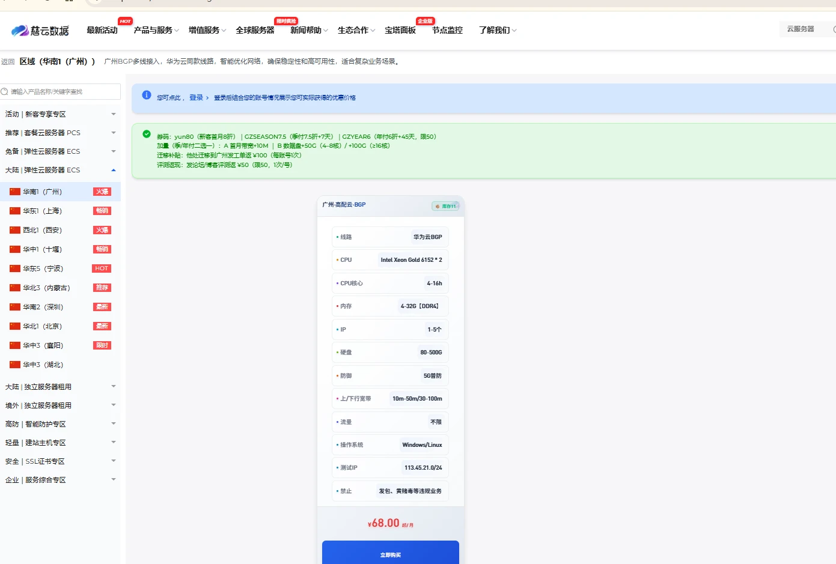Click the 返回 back link

click(8, 62)
